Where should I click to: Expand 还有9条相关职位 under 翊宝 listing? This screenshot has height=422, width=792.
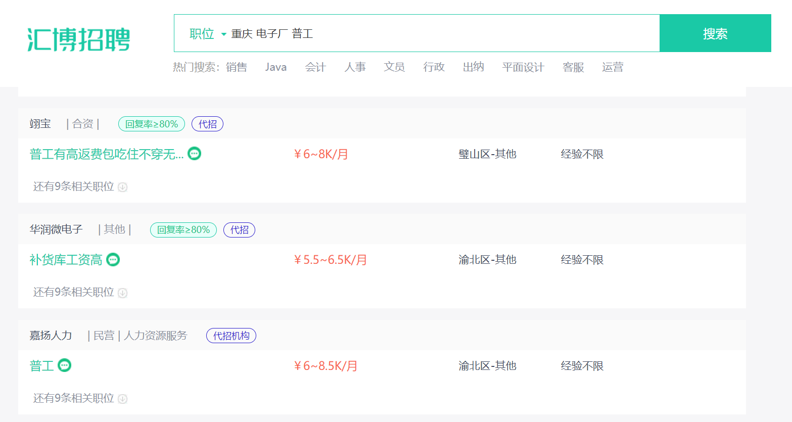pos(80,186)
